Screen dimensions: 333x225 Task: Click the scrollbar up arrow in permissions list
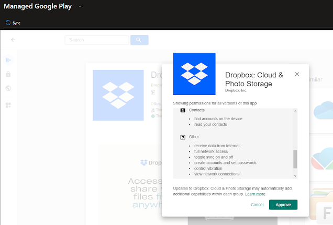(295, 111)
